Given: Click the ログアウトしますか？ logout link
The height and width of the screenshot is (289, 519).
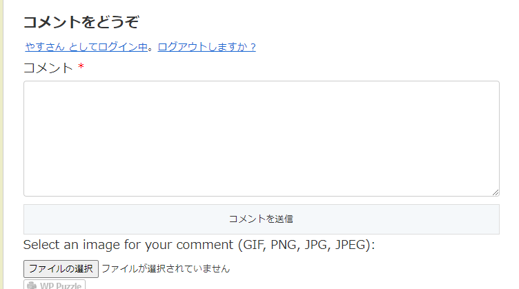Looking at the screenshot, I should coord(207,47).
